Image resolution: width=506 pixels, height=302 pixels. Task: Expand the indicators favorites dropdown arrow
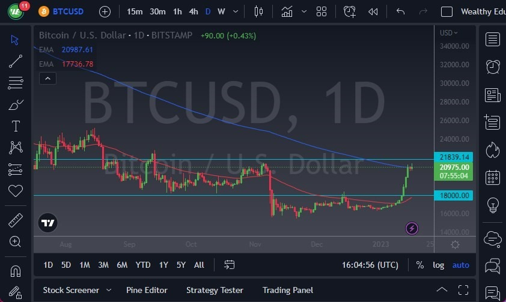[x=304, y=11]
